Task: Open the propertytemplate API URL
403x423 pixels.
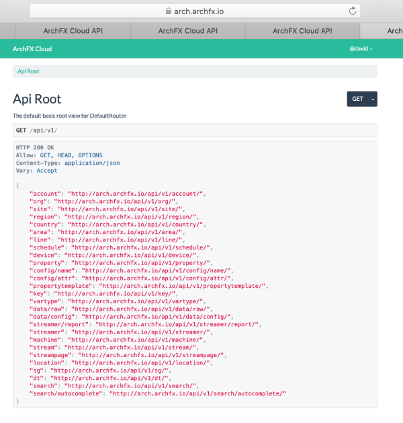Action: click(182, 286)
